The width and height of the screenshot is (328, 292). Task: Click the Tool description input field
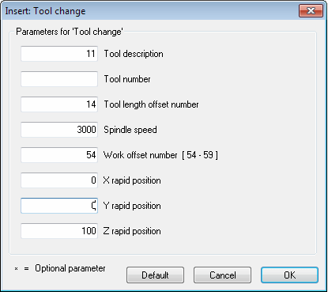(59, 54)
